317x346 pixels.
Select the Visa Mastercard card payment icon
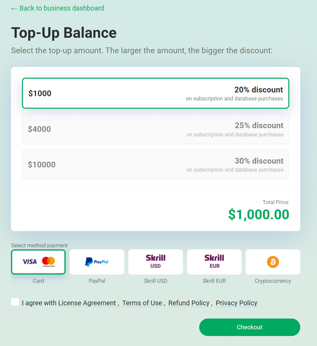[x=38, y=262]
